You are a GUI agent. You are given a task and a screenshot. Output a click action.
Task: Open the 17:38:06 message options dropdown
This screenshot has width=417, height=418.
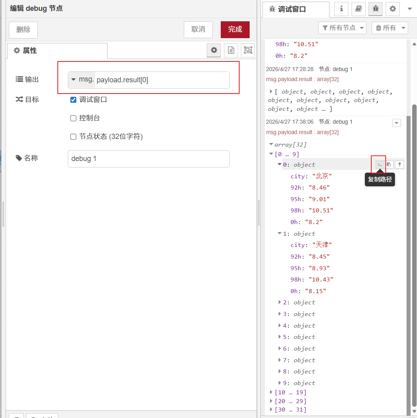coord(396,123)
